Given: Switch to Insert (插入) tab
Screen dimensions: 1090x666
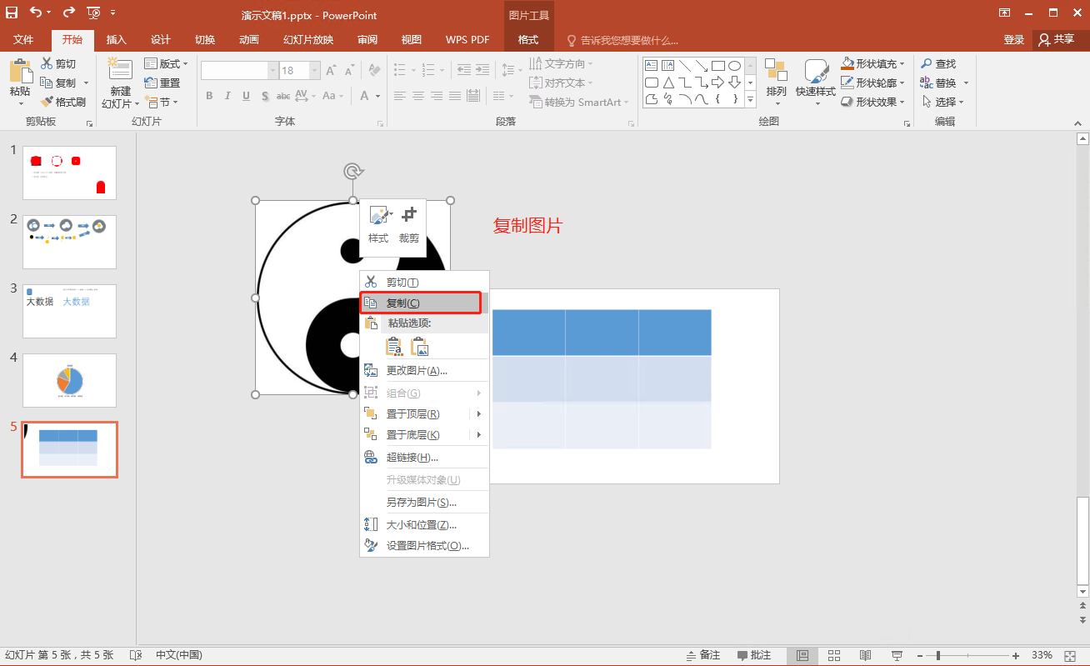Looking at the screenshot, I should click(117, 40).
